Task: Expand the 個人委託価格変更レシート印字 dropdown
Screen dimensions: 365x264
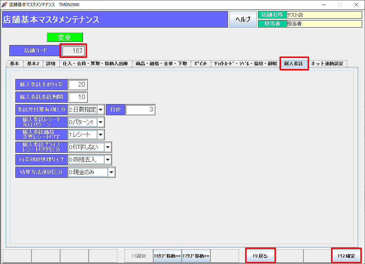Action: [x=101, y=135]
